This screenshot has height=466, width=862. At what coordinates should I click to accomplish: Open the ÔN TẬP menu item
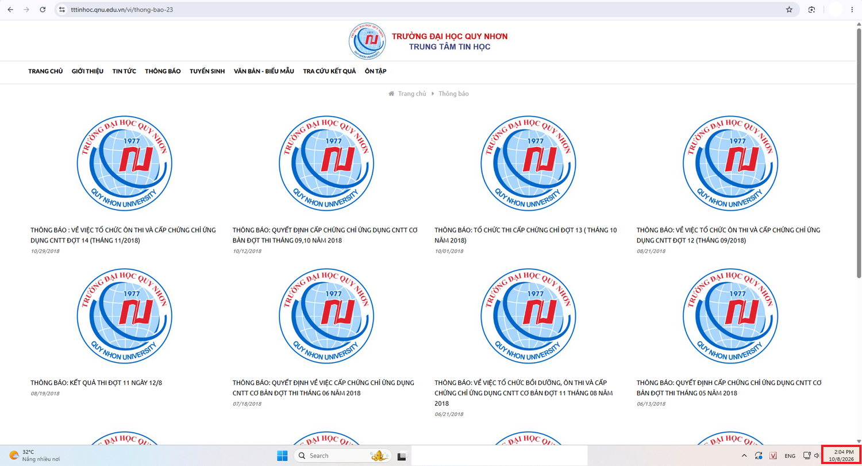[375, 71]
